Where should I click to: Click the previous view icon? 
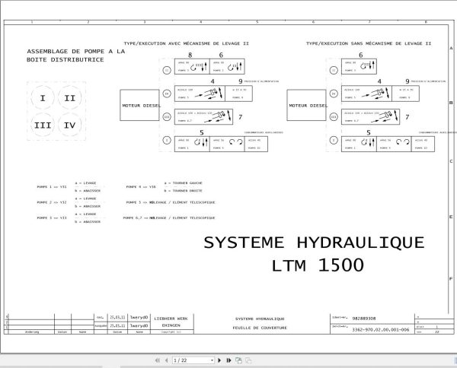[x=238, y=360]
